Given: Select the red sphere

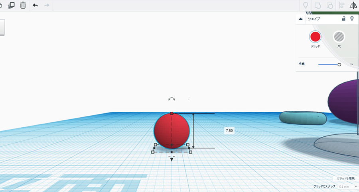Looking at the screenshot, I should [x=172, y=131].
